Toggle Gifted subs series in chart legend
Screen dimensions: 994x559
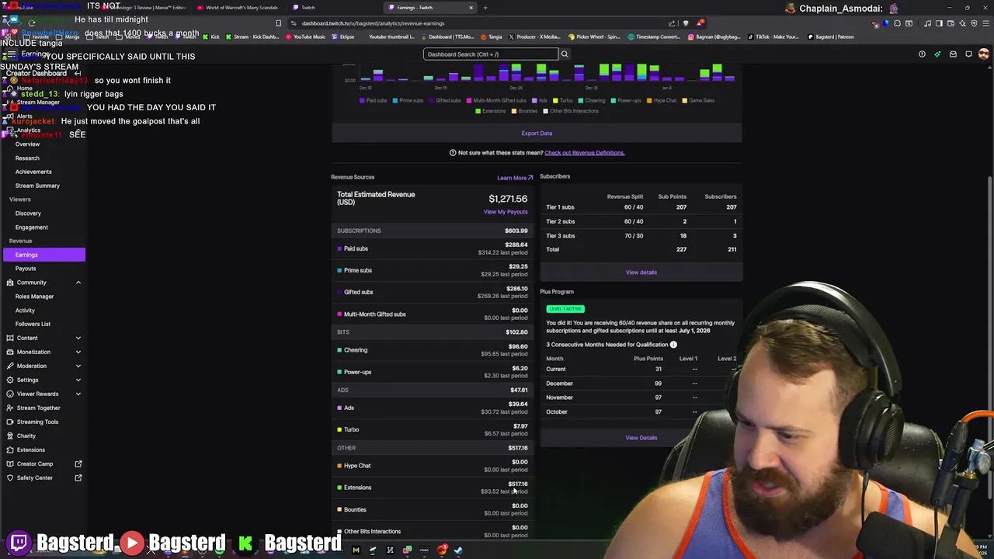point(446,100)
